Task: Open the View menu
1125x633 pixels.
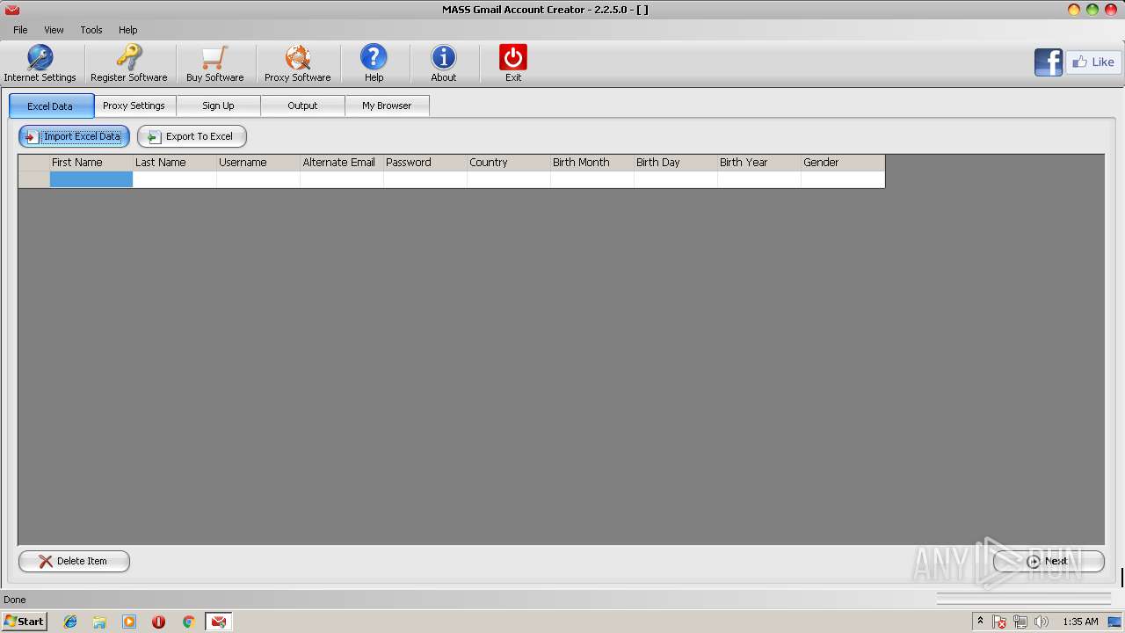Action: pos(54,30)
